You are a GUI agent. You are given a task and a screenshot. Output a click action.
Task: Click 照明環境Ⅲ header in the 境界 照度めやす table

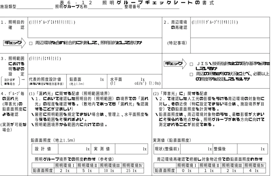pos(110,165)
